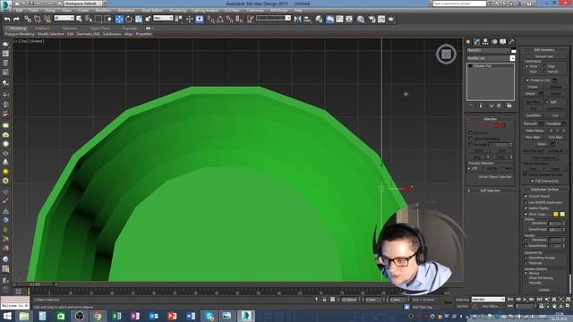This screenshot has height=322, width=573.
Task: Open the reference coordinate system dropdown
Action: (x=163, y=18)
